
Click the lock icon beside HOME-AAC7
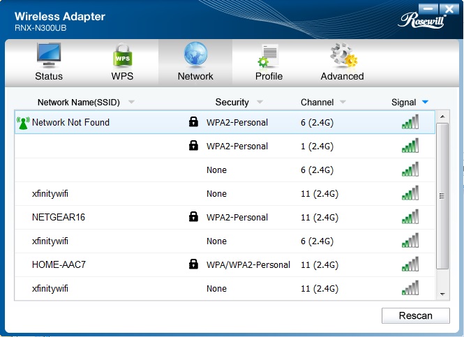pyautogui.click(x=193, y=264)
